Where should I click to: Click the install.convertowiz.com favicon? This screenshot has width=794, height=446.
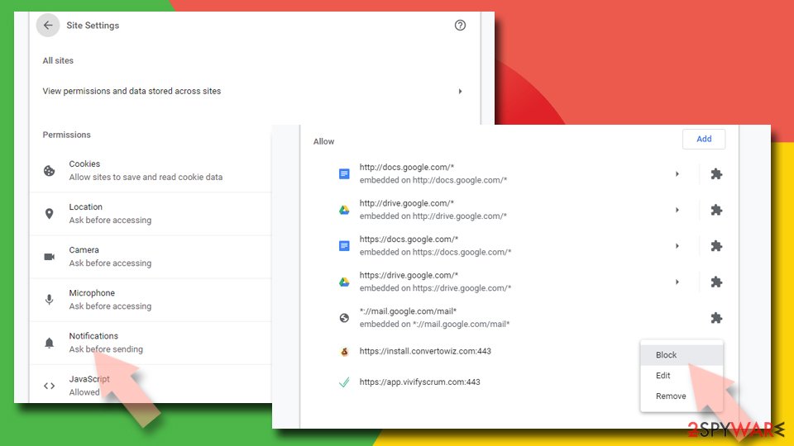(344, 352)
